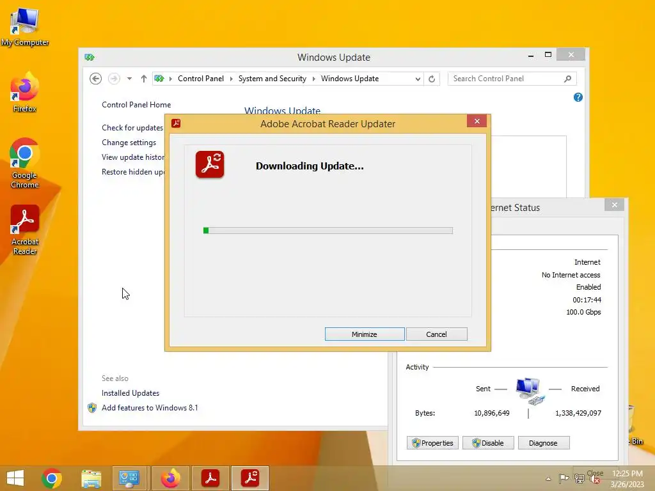Disable the network connection
Viewport: 655px width, 491px height.
tap(488, 442)
